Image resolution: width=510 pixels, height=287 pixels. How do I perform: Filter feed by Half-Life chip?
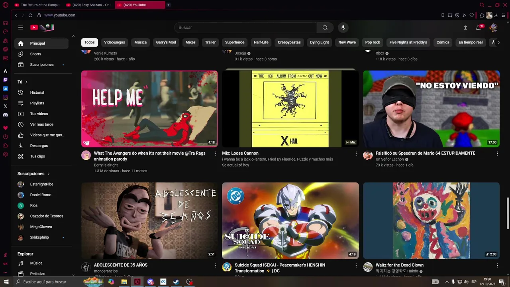pyautogui.click(x=261, y=42)
